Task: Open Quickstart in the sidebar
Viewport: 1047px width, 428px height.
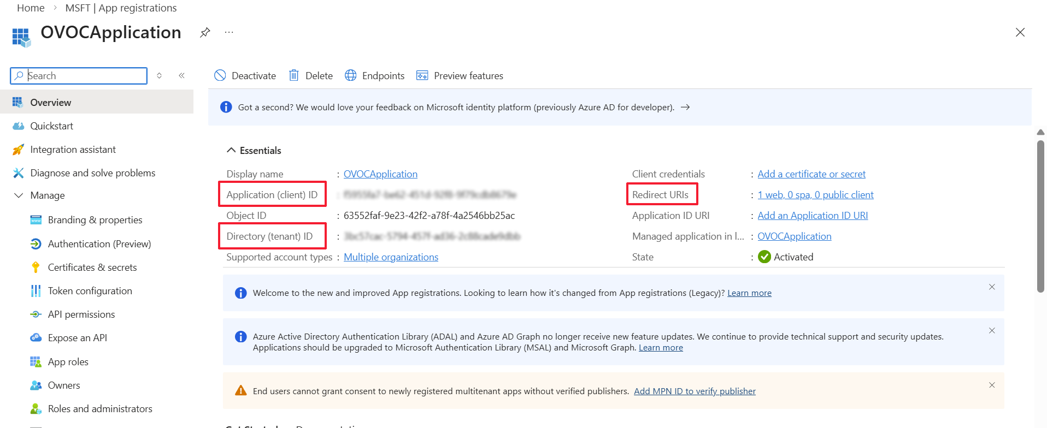Action: [51, 126]
